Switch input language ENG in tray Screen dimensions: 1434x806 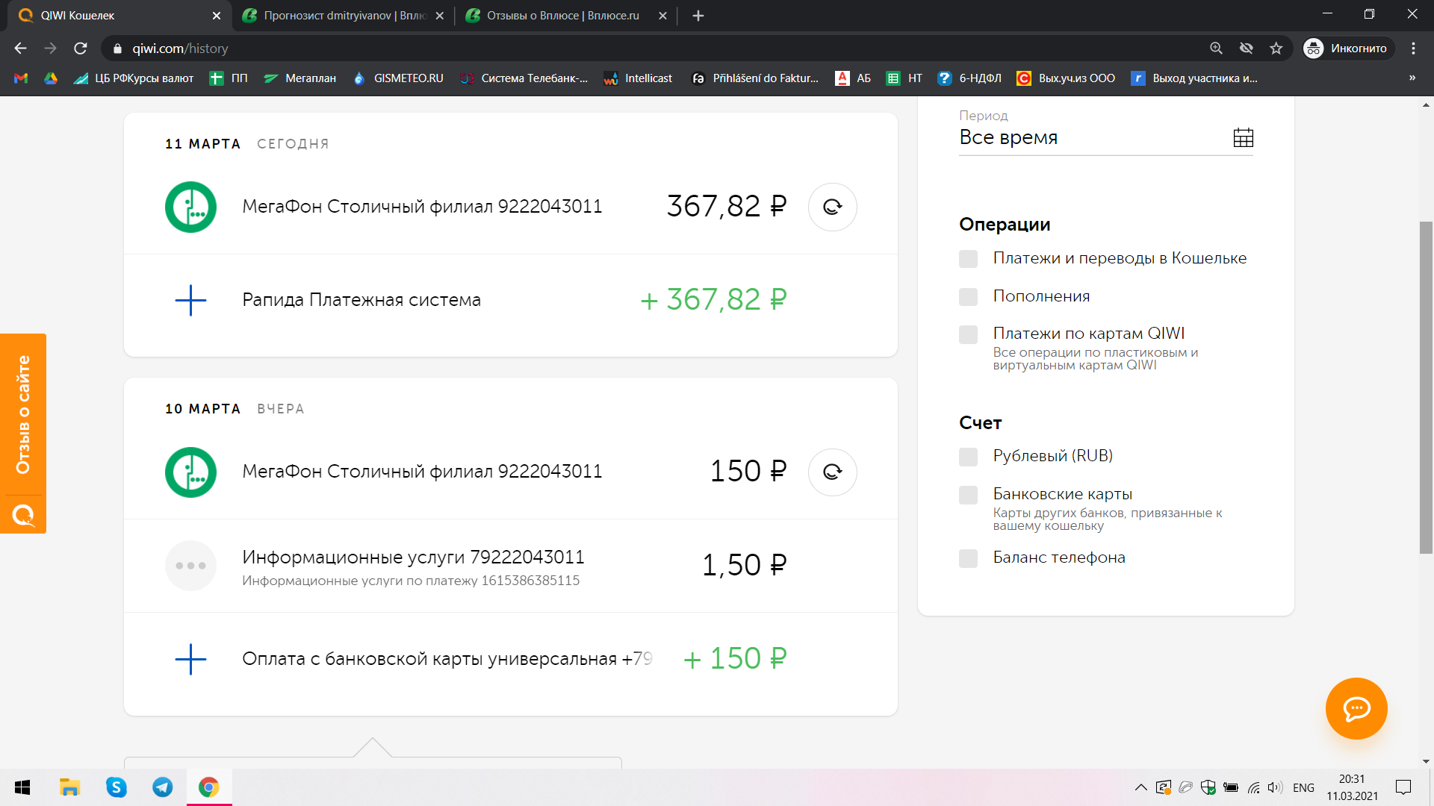point(1303,787)
